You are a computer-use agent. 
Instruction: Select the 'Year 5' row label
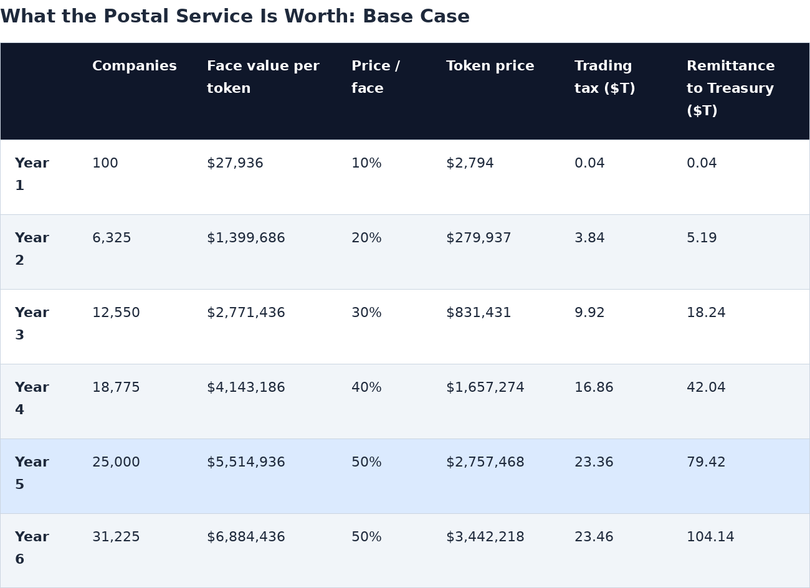coord(32,474)
